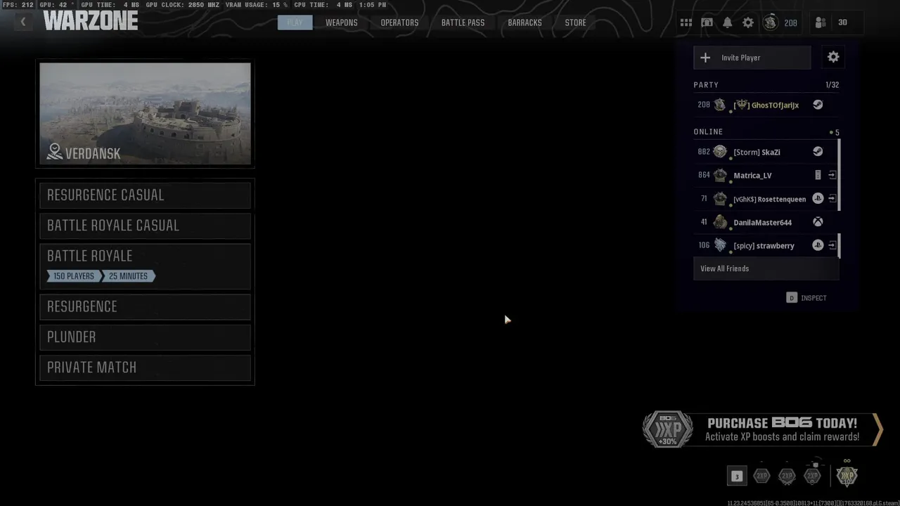Screen dimensions: 900x506
Task: Click the BO6 XP boost icon with infinity
Action: 847,476
